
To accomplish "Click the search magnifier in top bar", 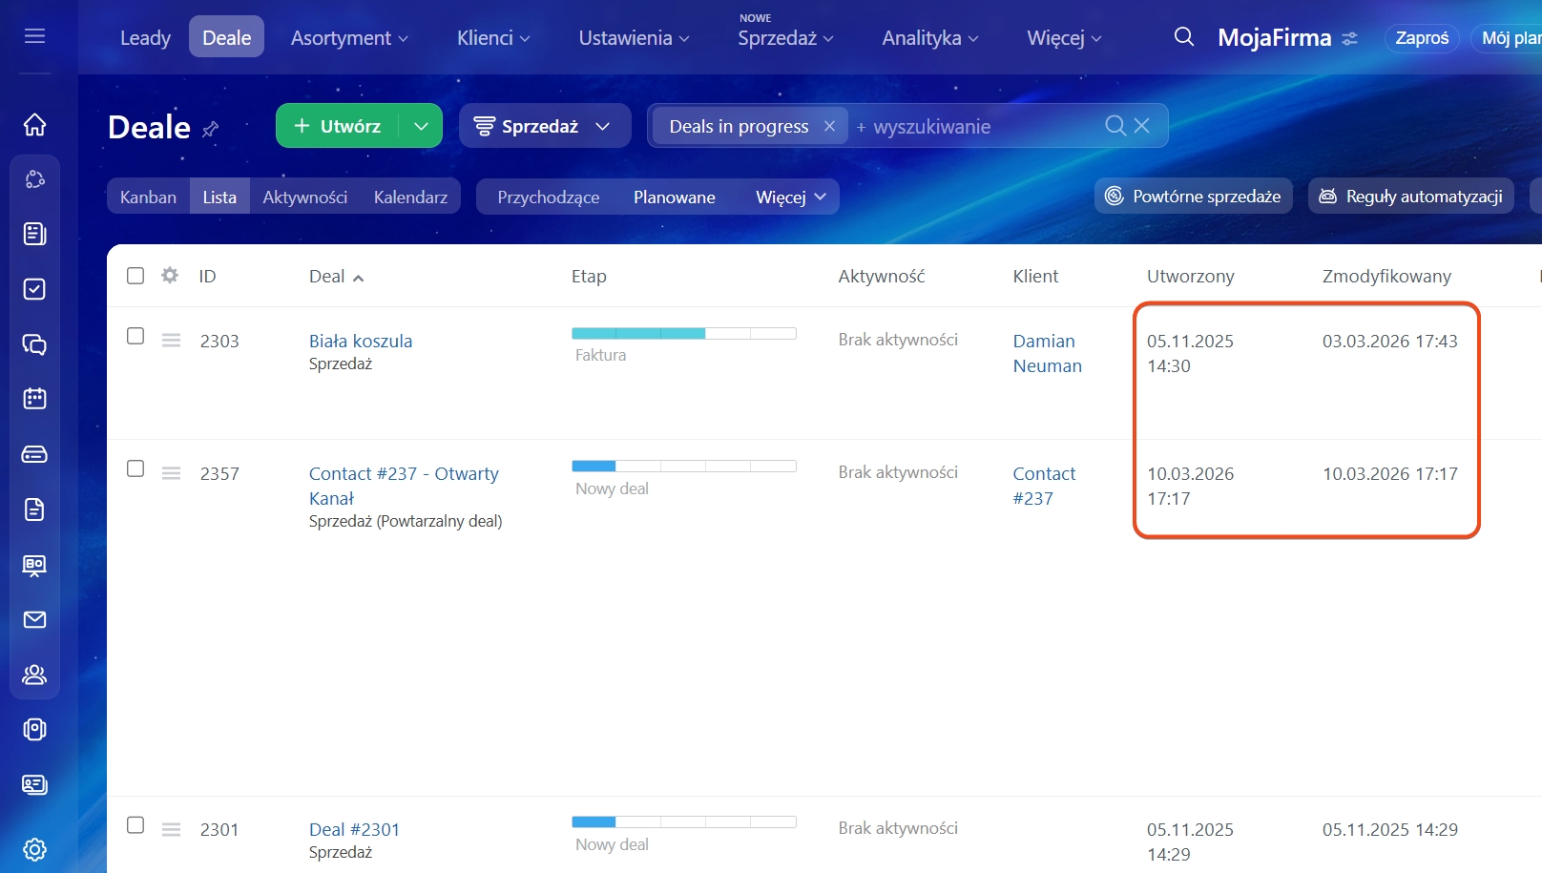I will (1183, 37).
